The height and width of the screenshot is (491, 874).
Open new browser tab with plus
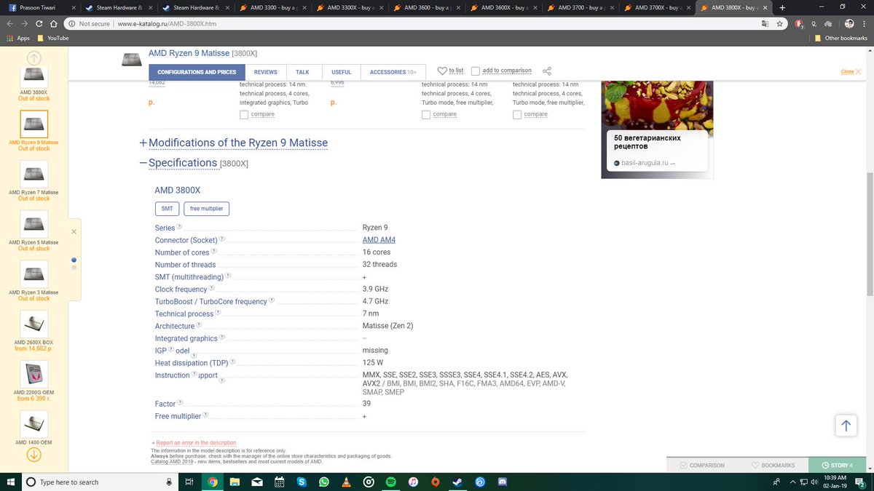pos(782,7)
